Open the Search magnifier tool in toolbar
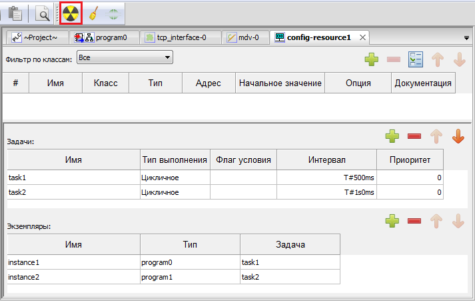This screenshot has width=475, height=301. [42, 13]
